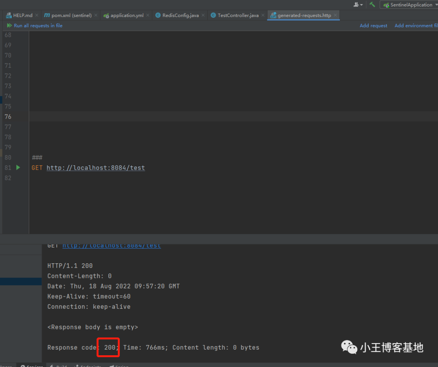Click the Run all requests double-arrow icon

pos(9,26)
